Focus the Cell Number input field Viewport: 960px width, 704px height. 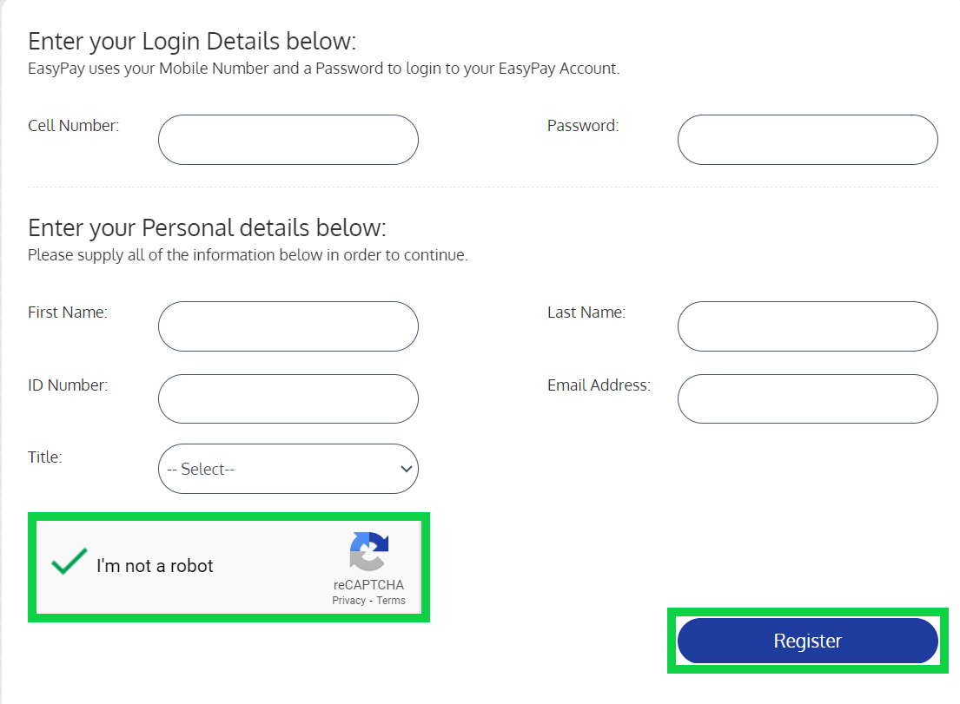(288, 140)
